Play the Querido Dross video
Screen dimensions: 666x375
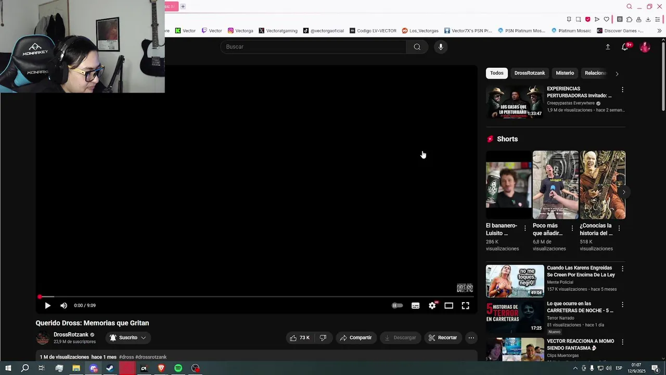tap(47, 306)
